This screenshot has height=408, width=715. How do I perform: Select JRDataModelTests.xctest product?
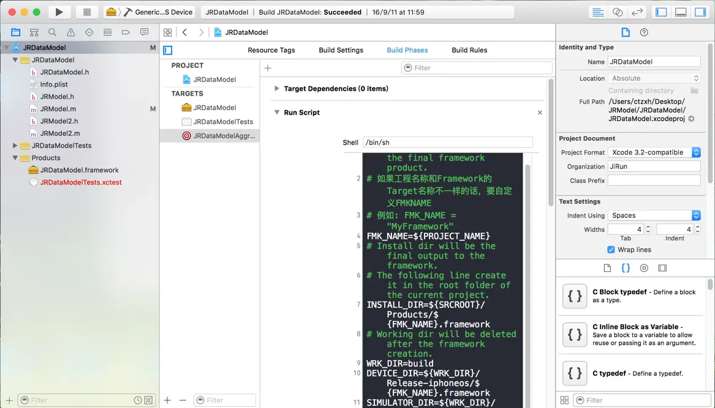pos(81,183)
